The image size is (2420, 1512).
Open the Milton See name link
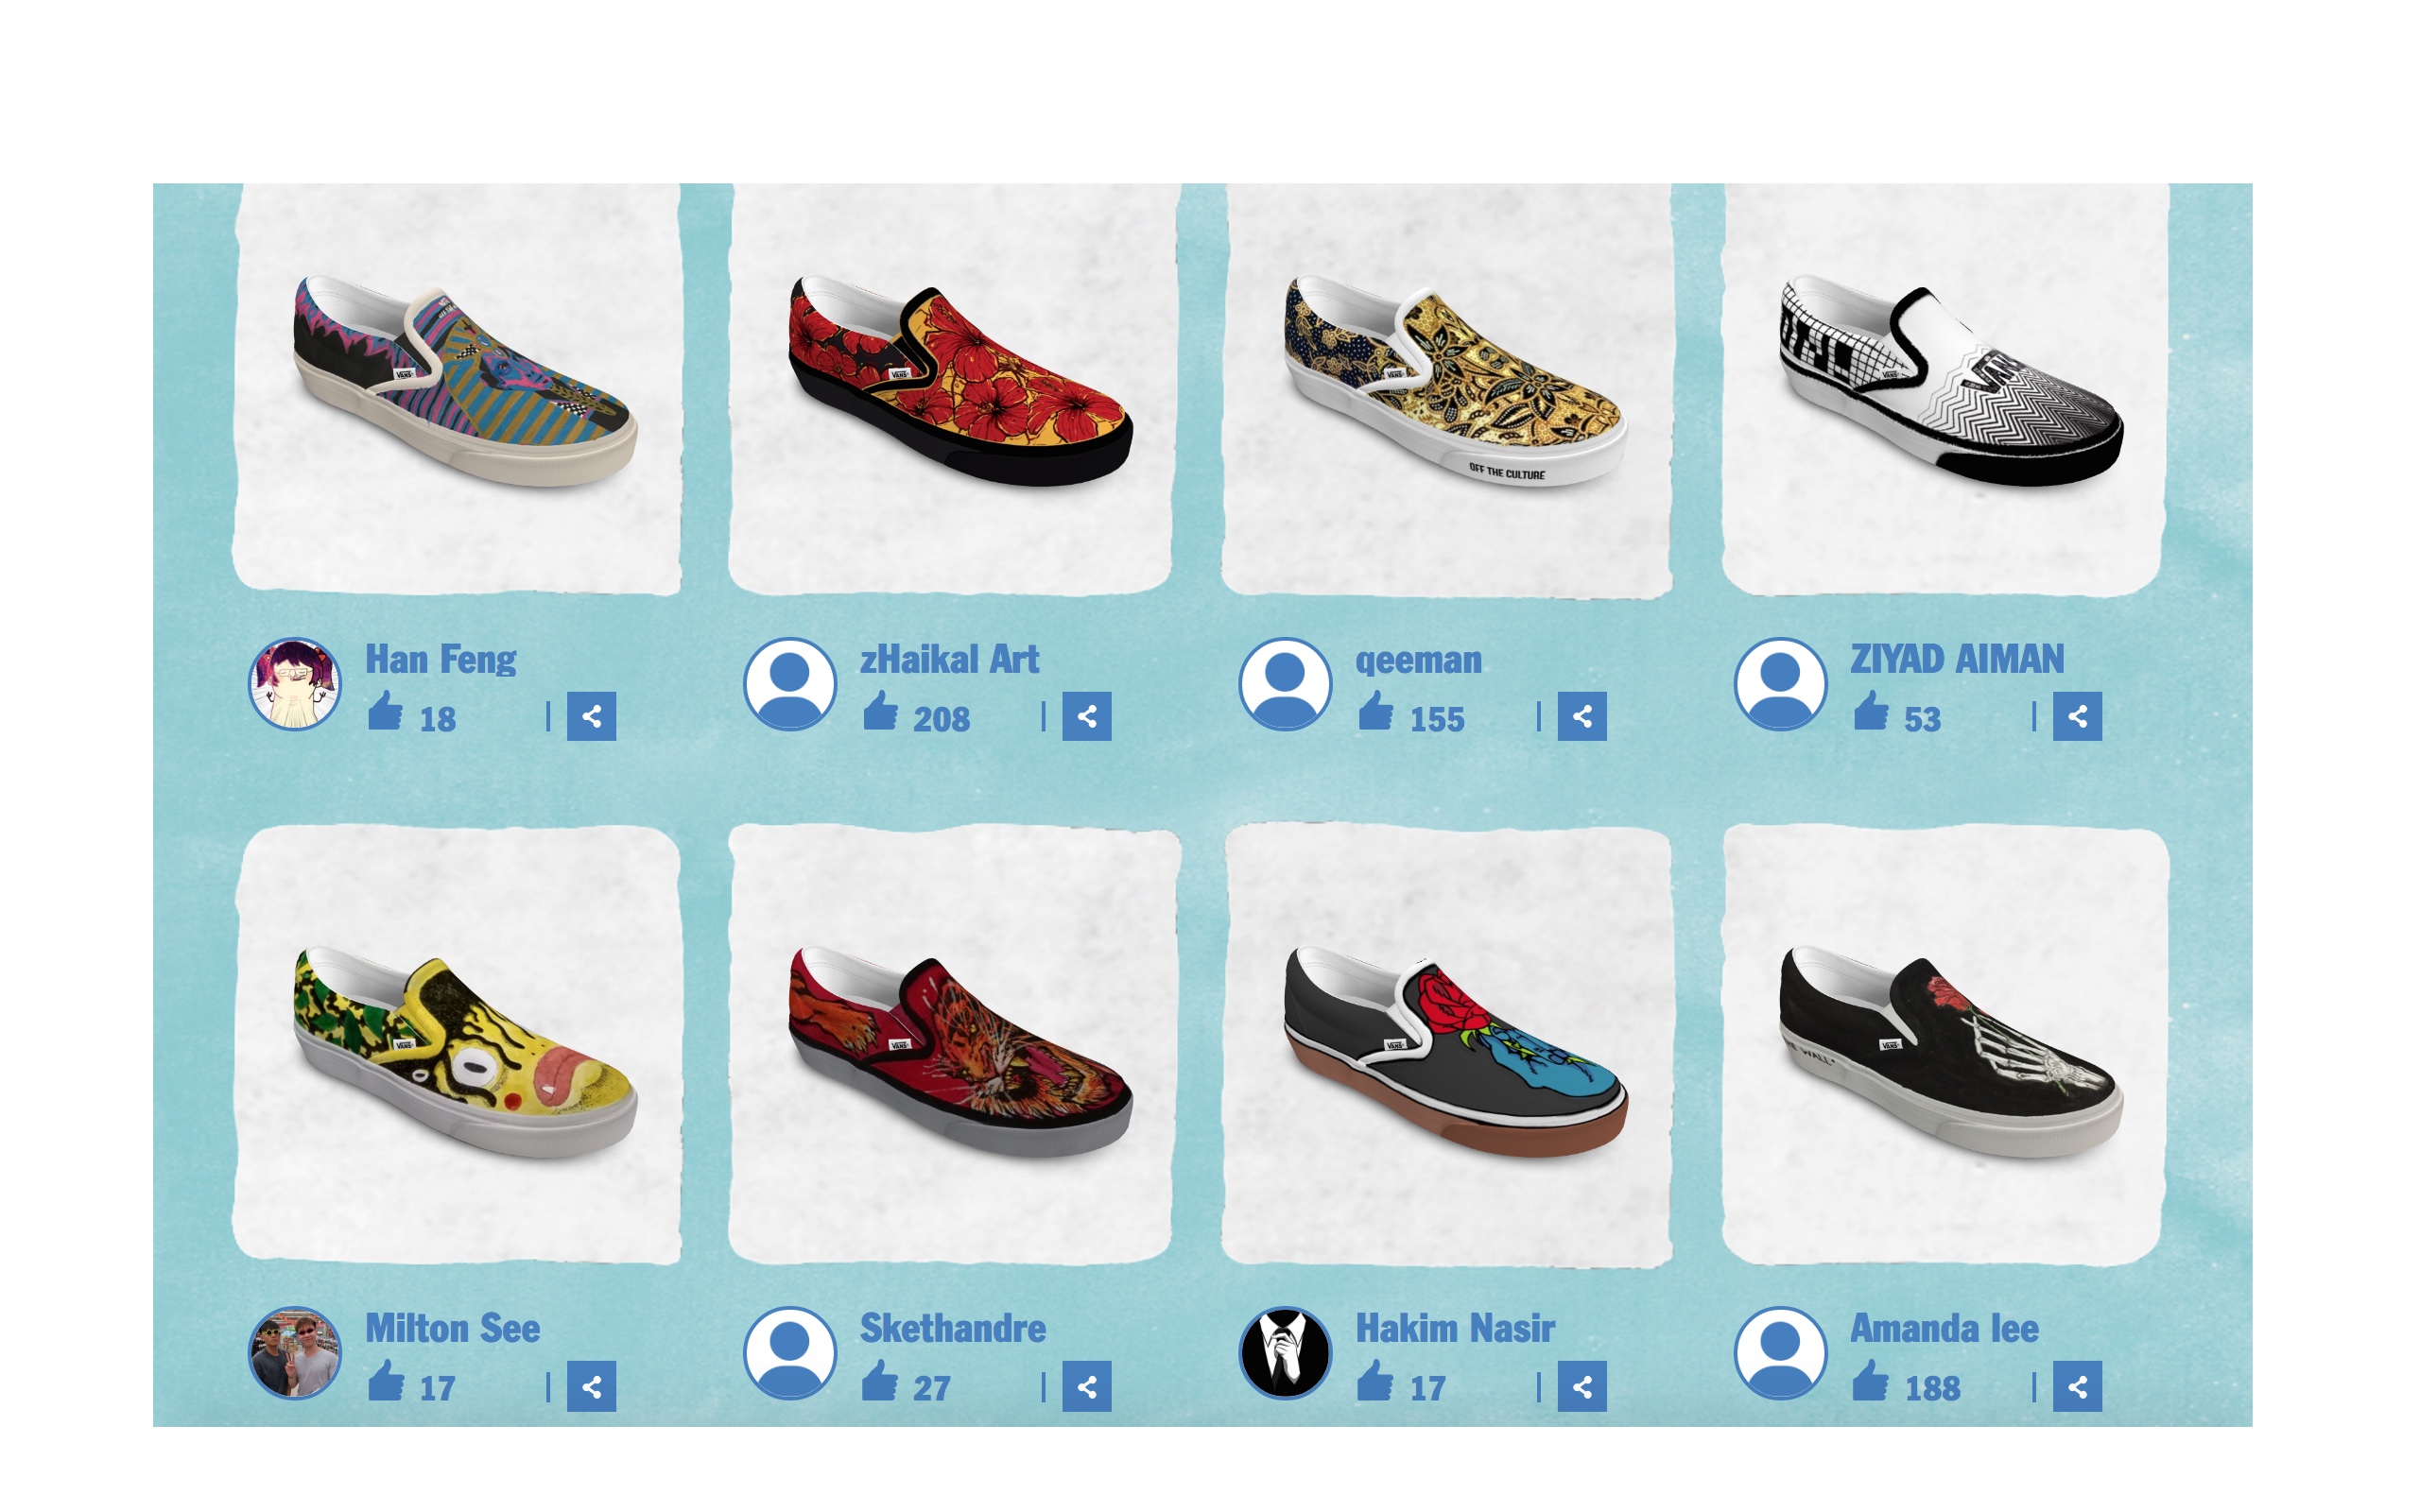tap(452, 1328)
